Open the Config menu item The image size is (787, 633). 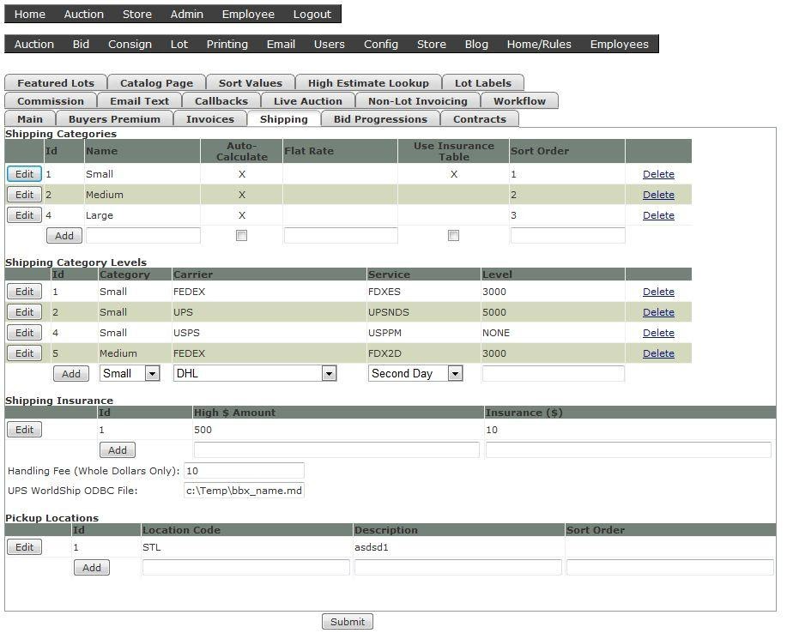click(x=381, y=44)
